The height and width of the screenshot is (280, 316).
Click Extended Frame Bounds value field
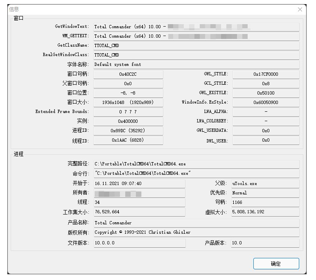(x=128, y=112)
